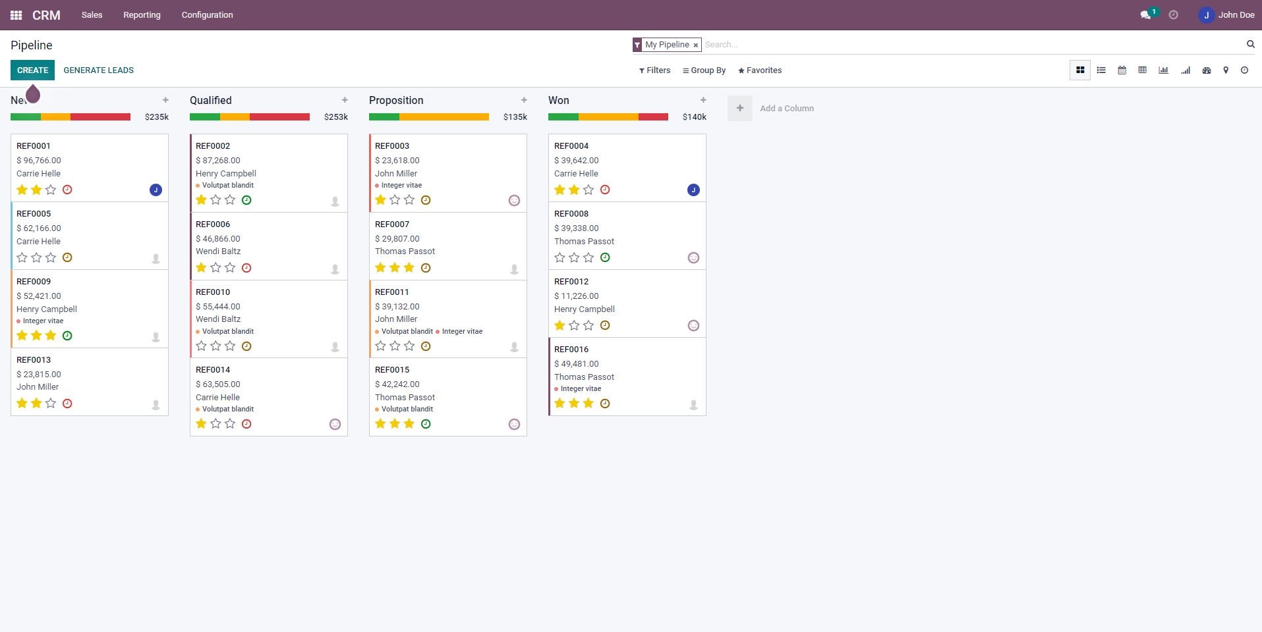
Task: Open the calendar view
Action: (x=1122, y=70)
